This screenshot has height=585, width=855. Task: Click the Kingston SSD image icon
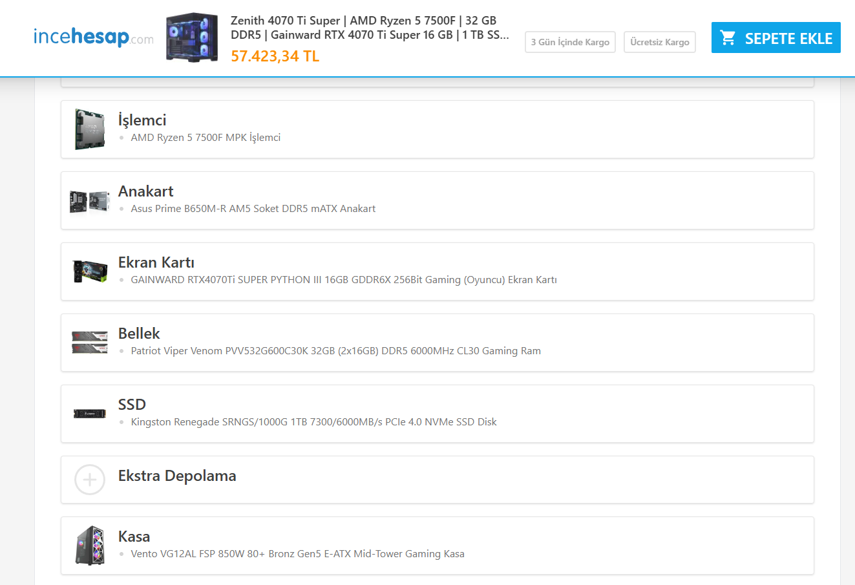89,413
